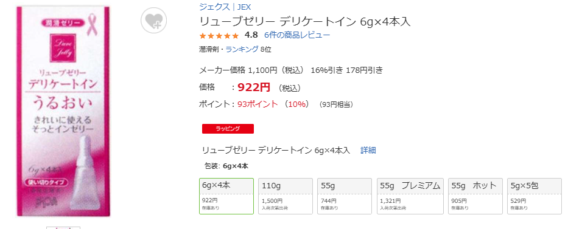Enlarge the main product box image
The image size is (582, 229).
point(64,111)
